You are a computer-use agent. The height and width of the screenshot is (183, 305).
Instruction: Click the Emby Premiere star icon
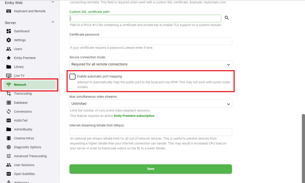[x=9, y=58]
